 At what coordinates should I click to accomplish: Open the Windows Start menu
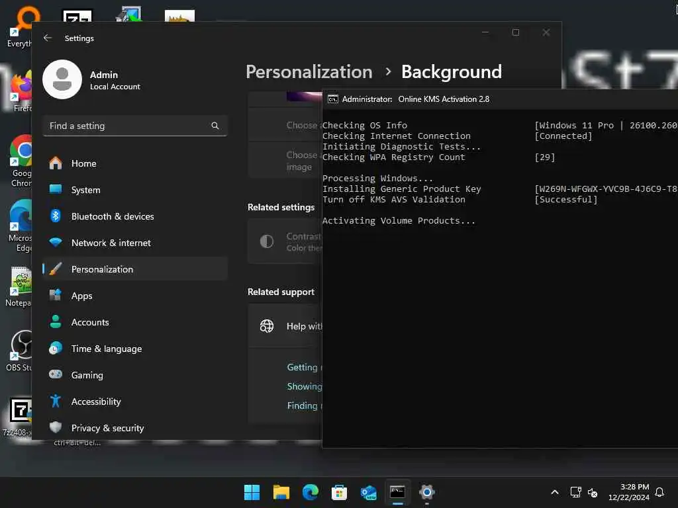click(x=252, y=492)
